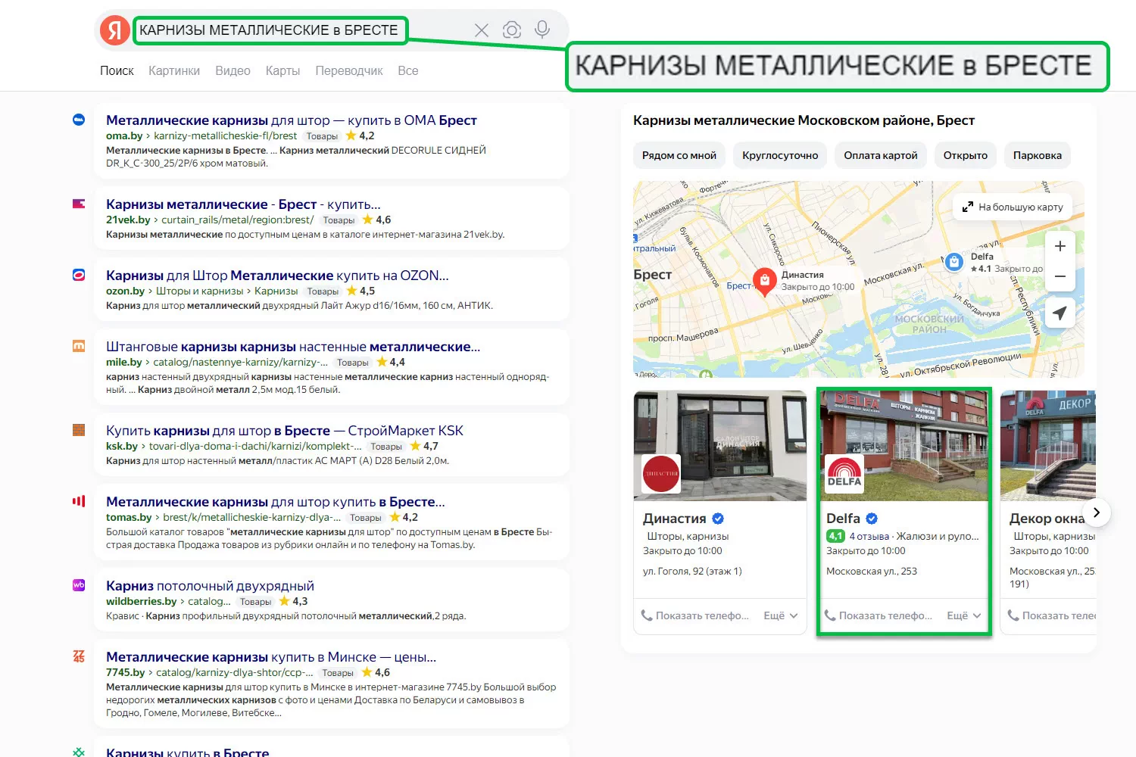
Task: Click the my location arrow on map
Action: click(1060, 313)
